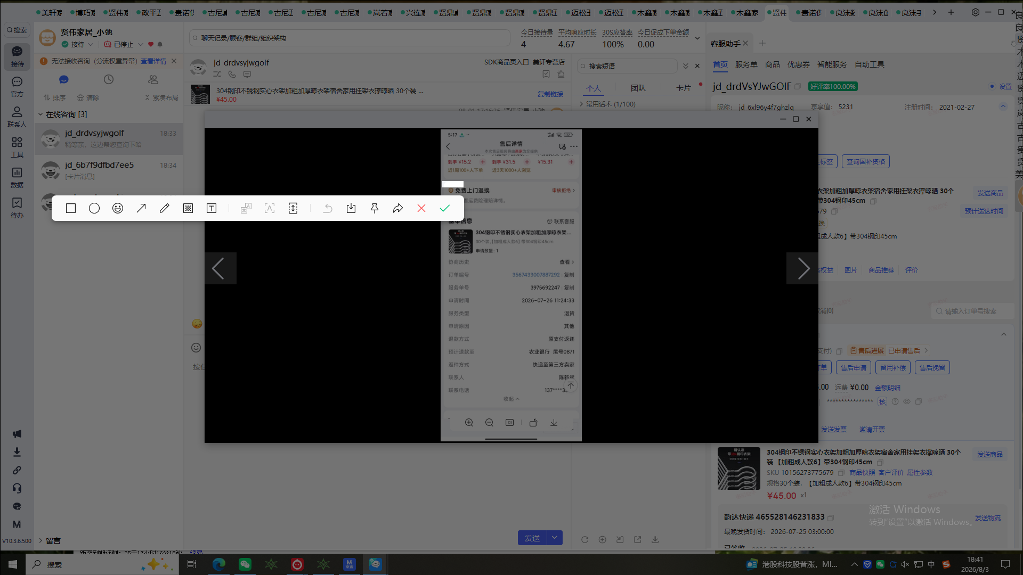Open the Windows notification center
Screen dimensions: 1023x575
point(1005,564)
